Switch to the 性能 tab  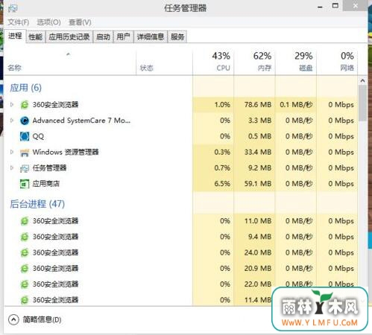click(x=36, y=37)
